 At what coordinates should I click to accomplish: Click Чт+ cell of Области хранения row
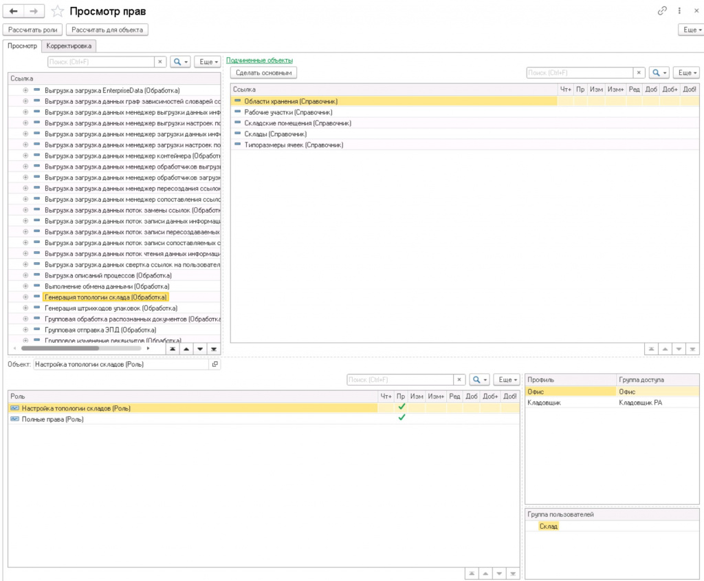(x=565, y=102)
